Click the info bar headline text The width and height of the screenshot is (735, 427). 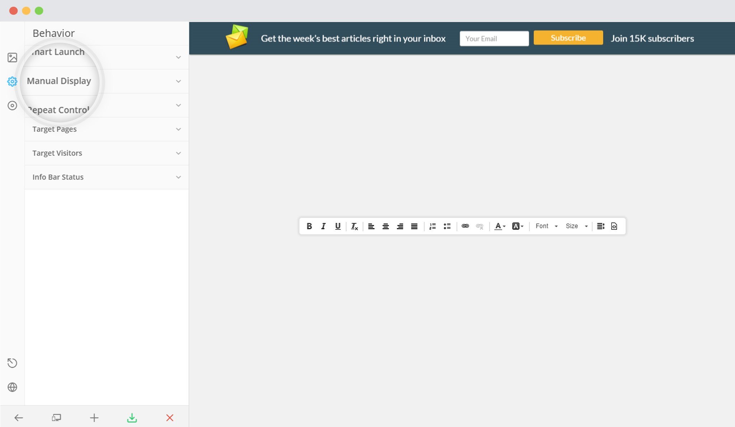click(353, 38)
